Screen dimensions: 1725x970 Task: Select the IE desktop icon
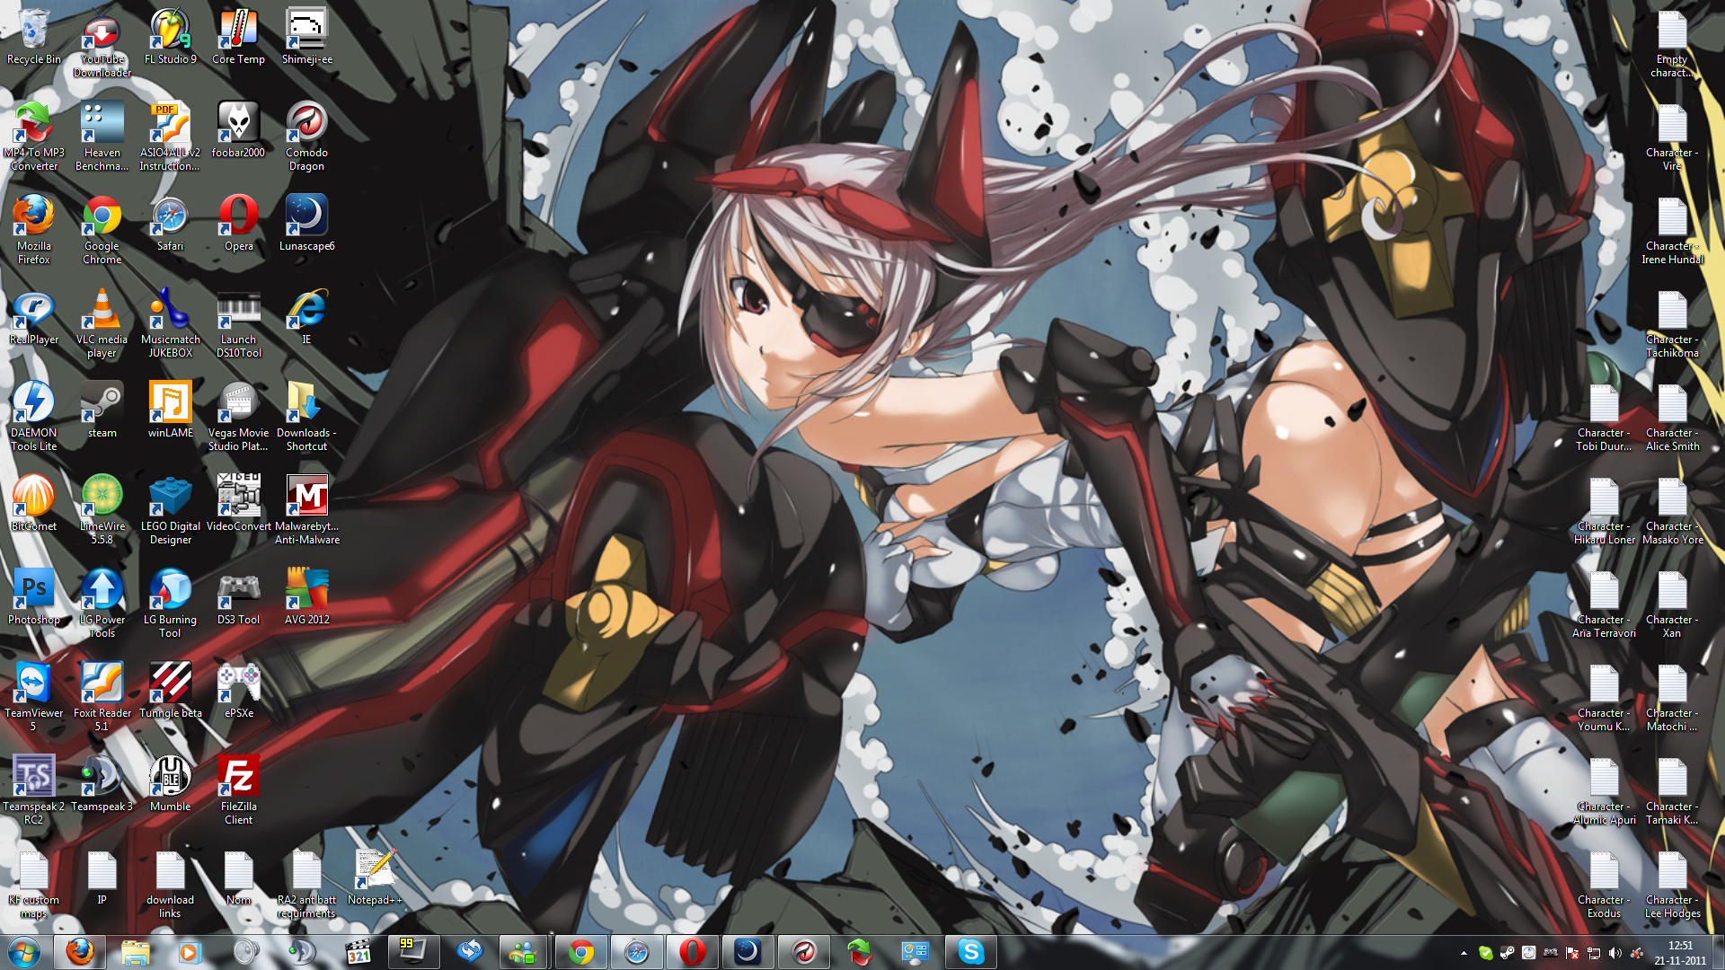click(307, 318)
